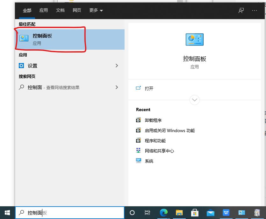The height and width of the screenshot is (219, 266).
Task: Open the 控制面板 best match icon
Action: (24, 38)
